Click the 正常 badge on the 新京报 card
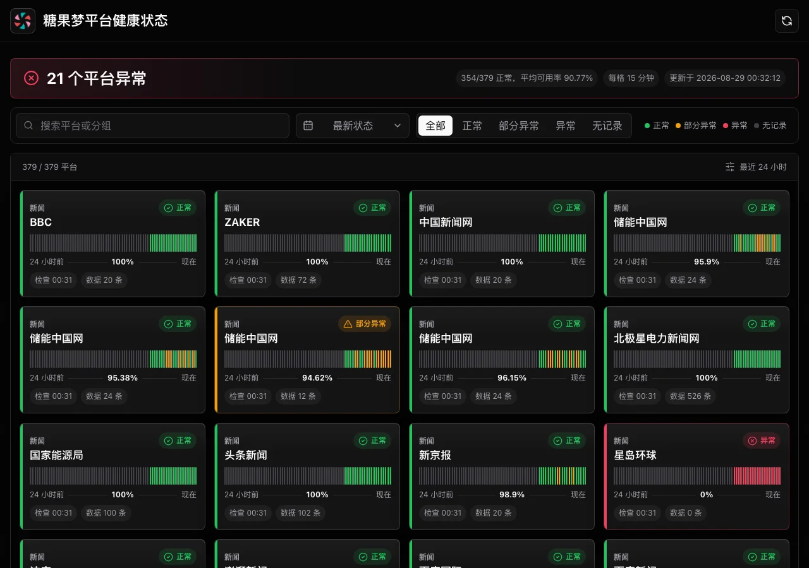This screenshot has height=568, width=809. [x=567, y=441]
